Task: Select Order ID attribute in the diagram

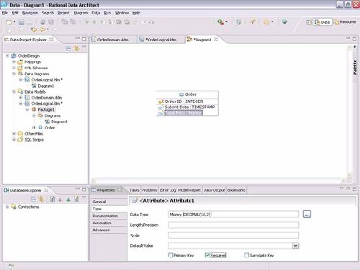Action: 184,102
